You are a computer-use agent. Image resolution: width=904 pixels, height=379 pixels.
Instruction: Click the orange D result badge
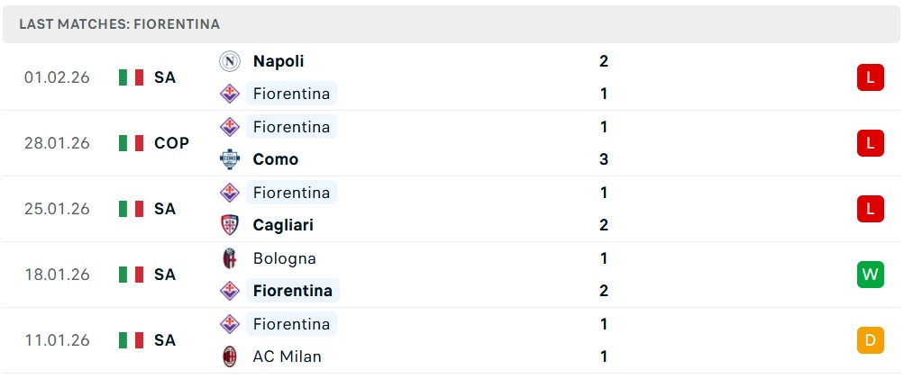coord(870,340)
